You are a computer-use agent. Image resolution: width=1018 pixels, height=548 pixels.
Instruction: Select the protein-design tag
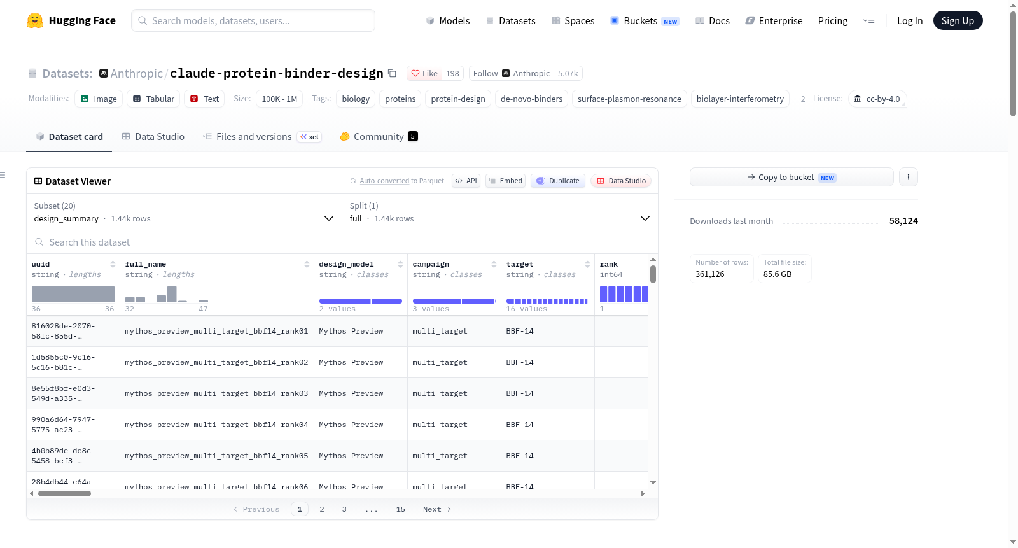pos(458,99)
